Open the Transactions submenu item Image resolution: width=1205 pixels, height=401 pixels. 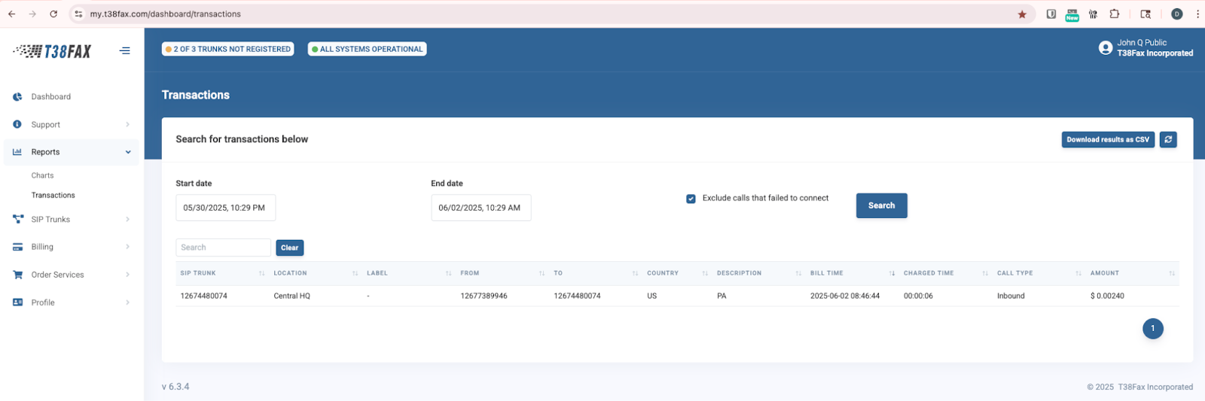click(x=53, y=195)
